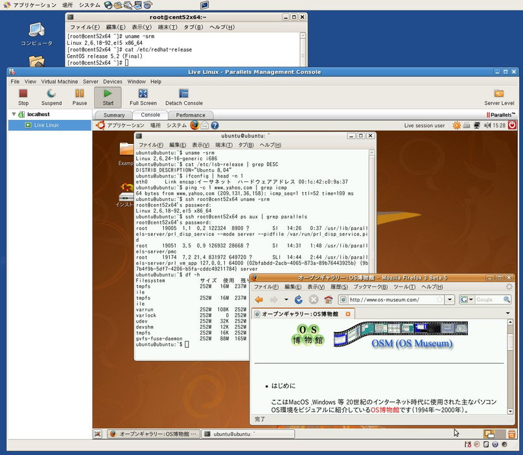This screenshot has width=523, height=455.
Task: Pause the running virtual machine
Action: (x=79, y=97)
